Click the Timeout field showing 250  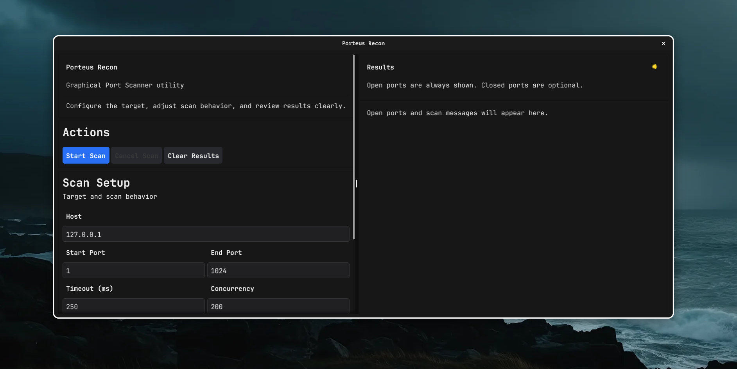(133, 306)
